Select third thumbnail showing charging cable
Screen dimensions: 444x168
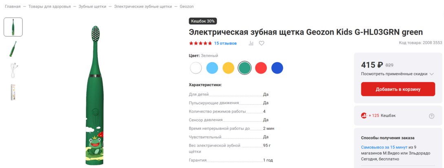13,70
